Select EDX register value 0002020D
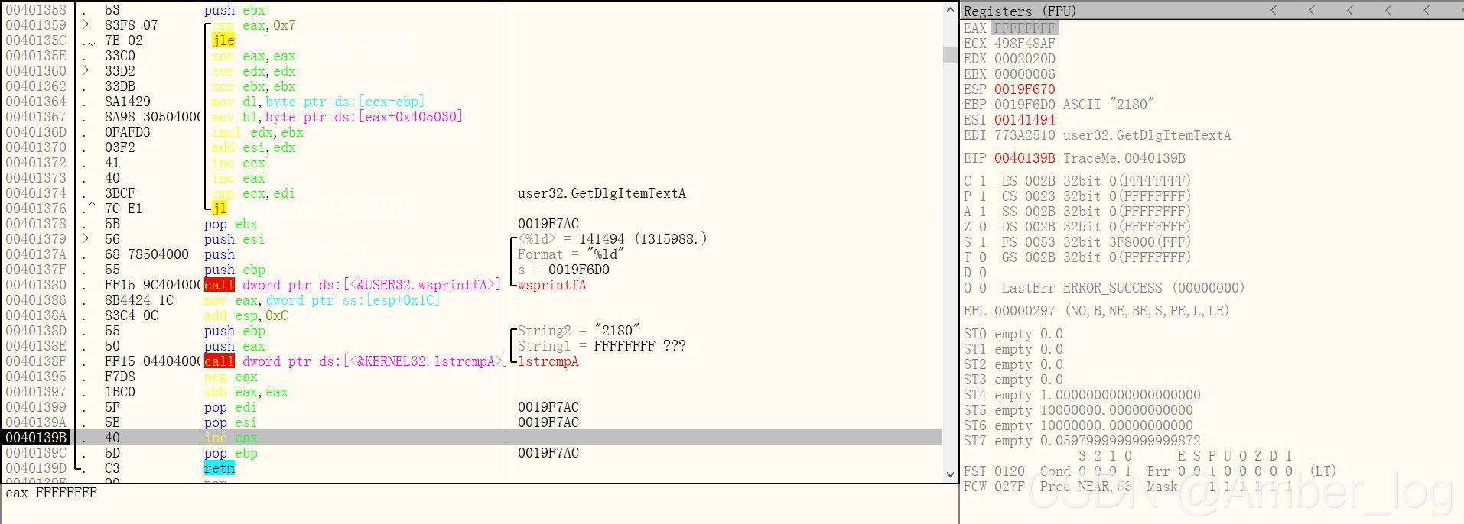Viewport: 1464px width, 524px height. pyautogui.click(x=1025, y=59)
